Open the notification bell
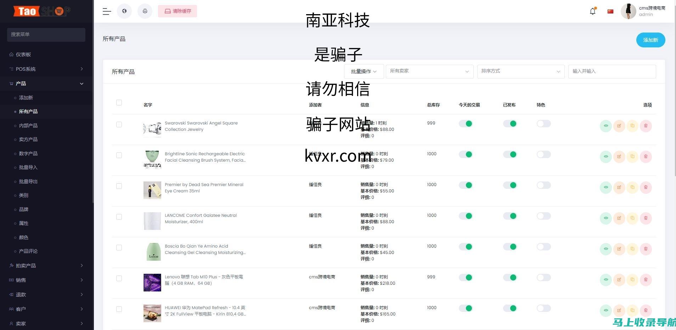676x330 pixels. point(593,11)
